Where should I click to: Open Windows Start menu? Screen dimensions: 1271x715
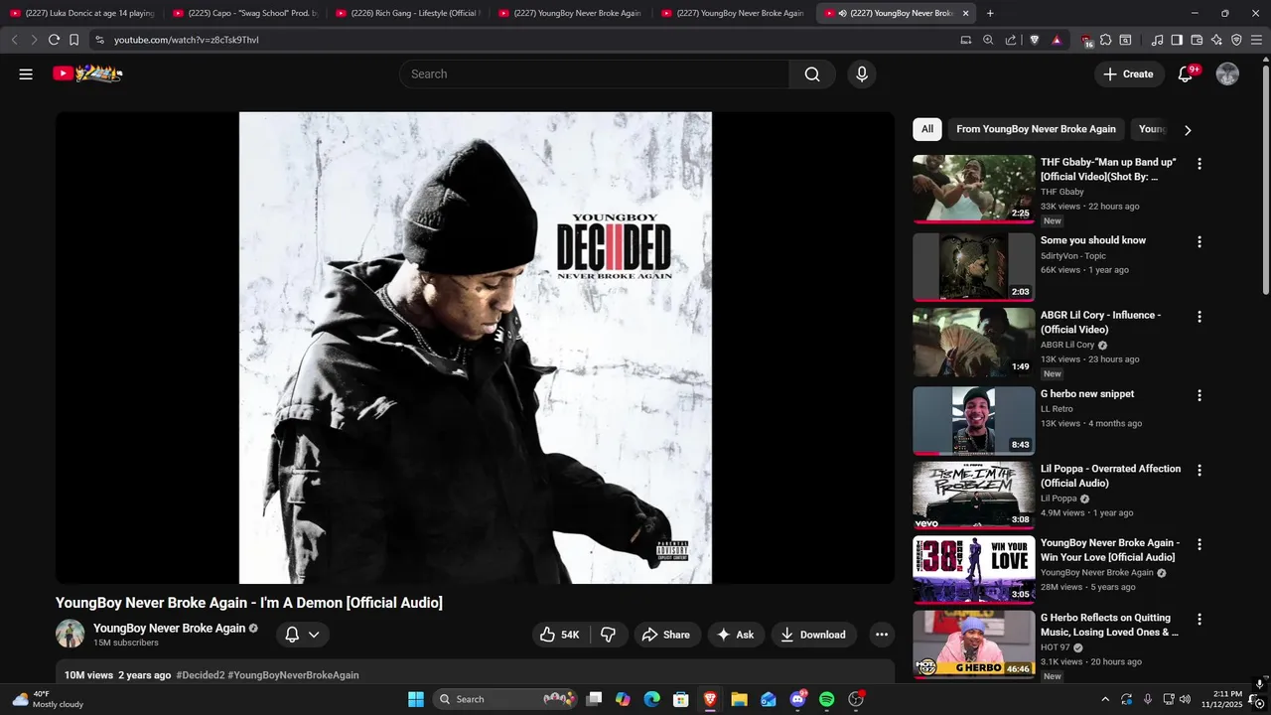(416, 699)
